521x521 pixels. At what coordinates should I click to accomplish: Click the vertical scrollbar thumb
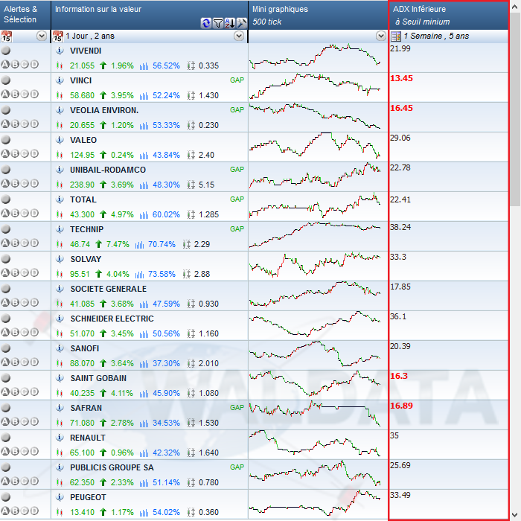click(x=515, y=109)
